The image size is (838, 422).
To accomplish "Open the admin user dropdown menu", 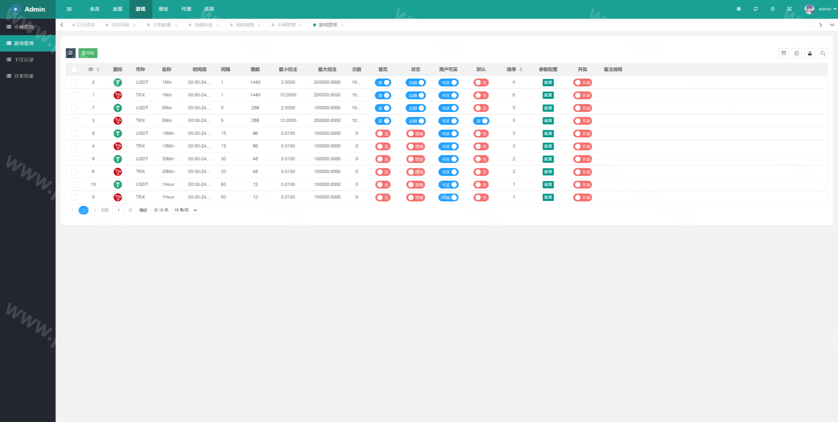I will coord(825,9).
